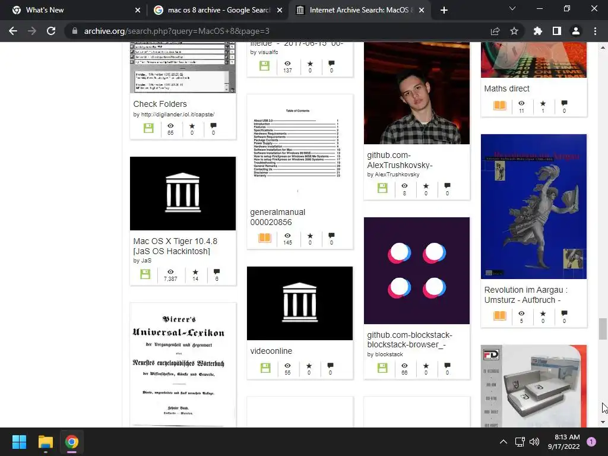Screen dimensions: 608x456
Task: Close the Internet Archive Search tab
Action: 422,10
